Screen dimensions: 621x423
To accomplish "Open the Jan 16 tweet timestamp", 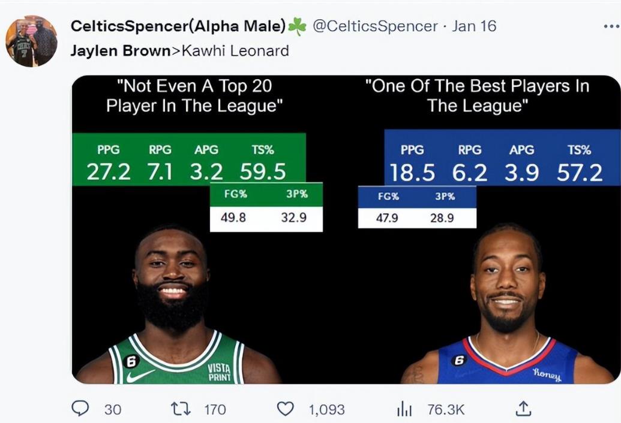I will pos(474,26).
